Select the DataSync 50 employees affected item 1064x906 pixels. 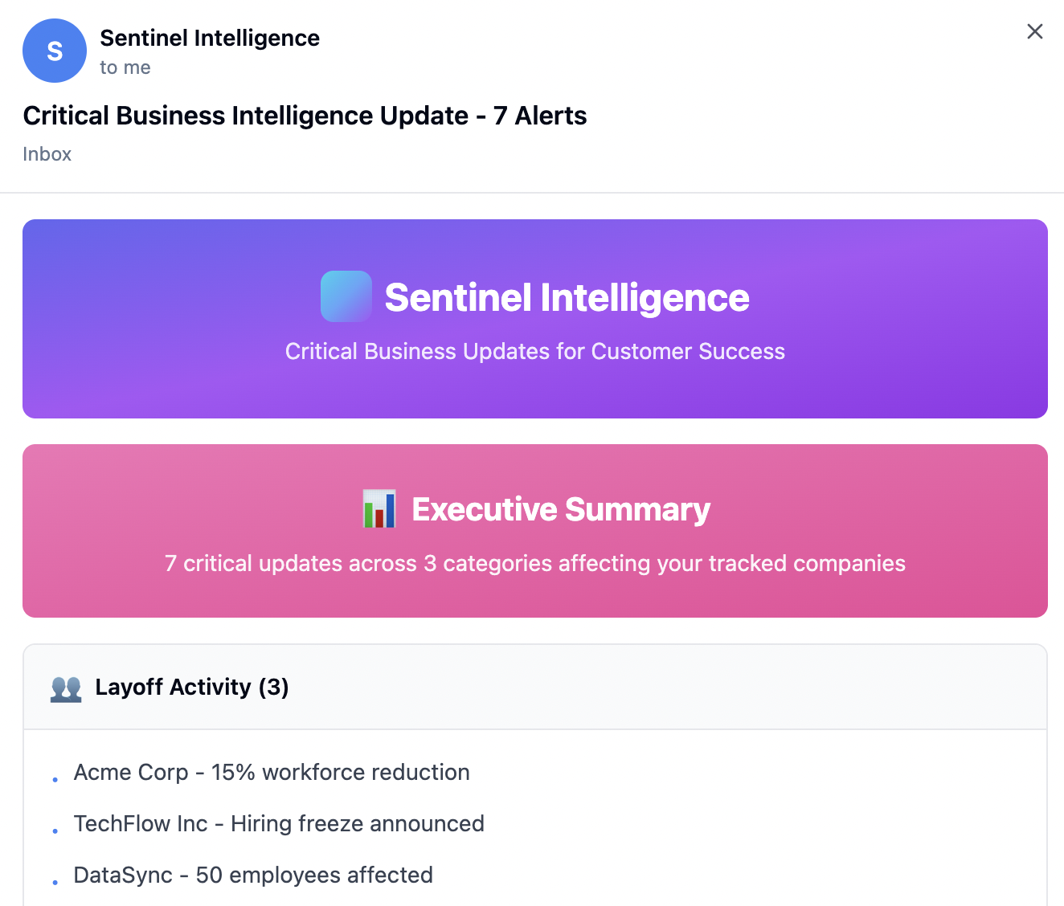[253, 875]
